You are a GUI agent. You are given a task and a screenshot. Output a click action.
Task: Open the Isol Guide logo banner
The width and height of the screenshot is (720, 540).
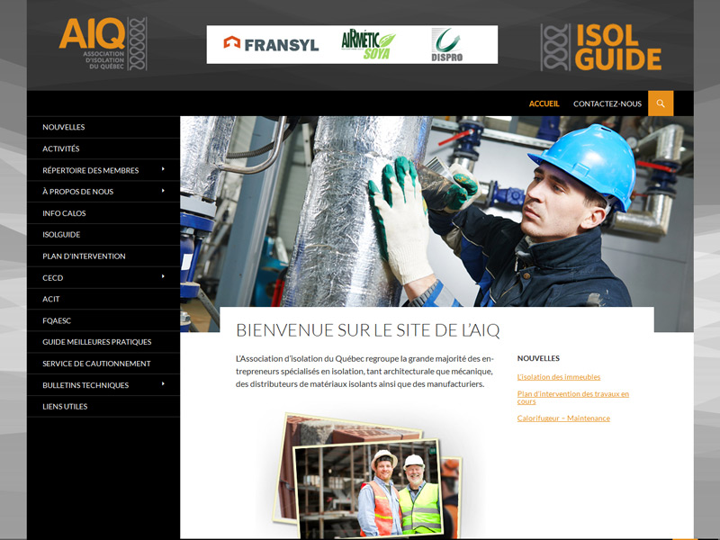pyautogui.click(x=601, y=47)
